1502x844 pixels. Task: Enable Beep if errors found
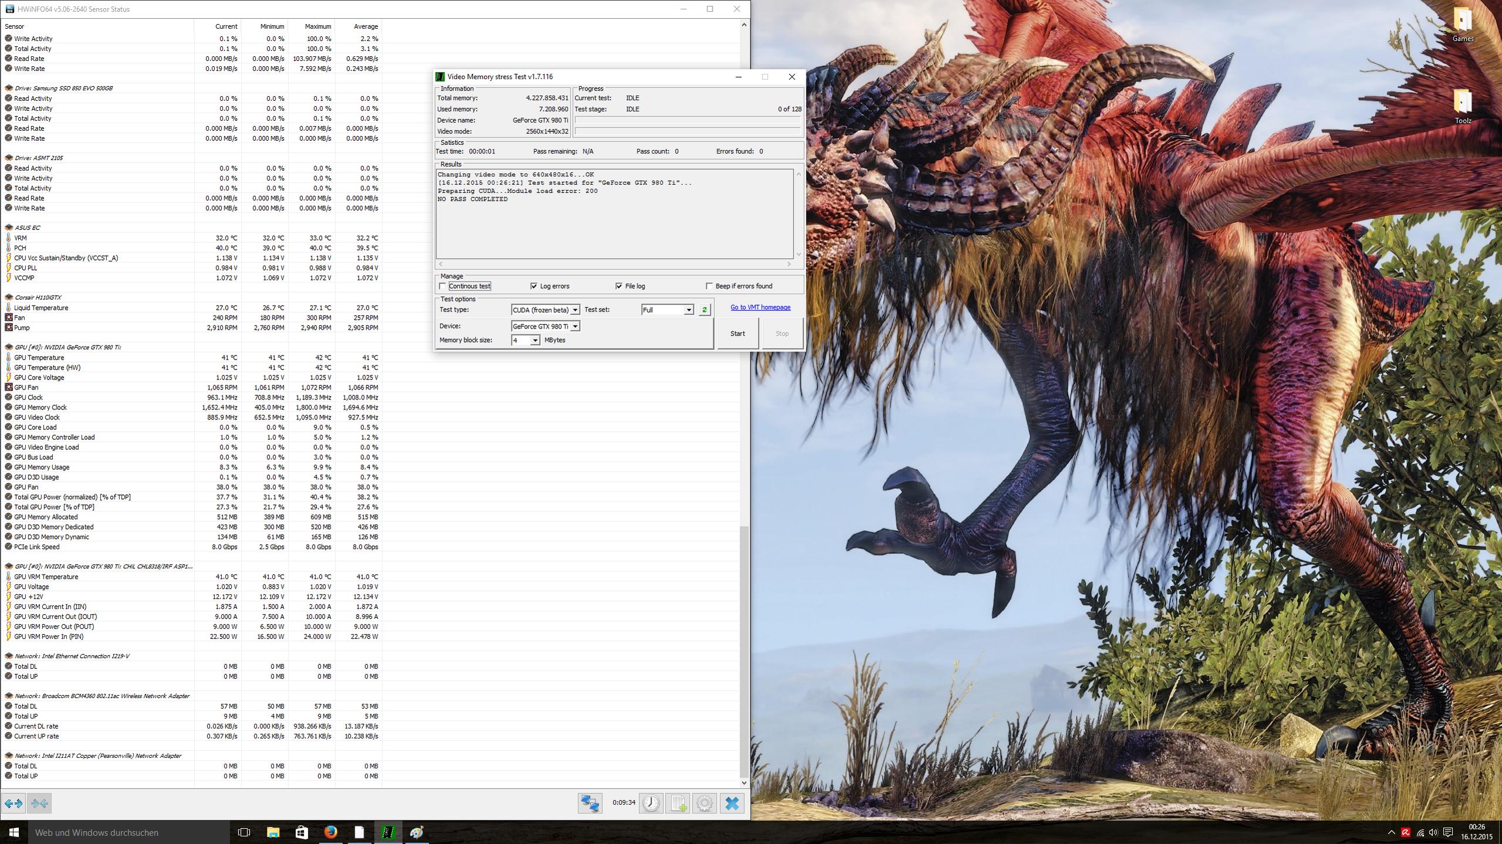[709, 286]
